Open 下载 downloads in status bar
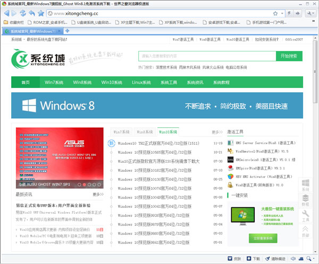Viewport: 319px width, 264px height. (253, 259)
